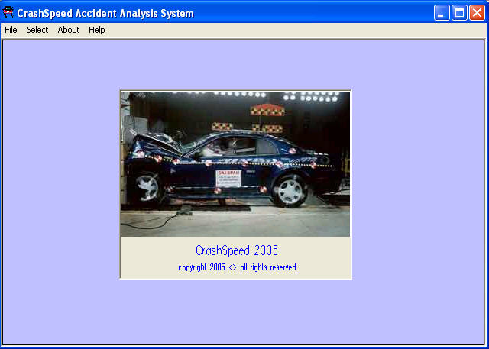
Task: Open the Select menu
Action: coord(37,30)
